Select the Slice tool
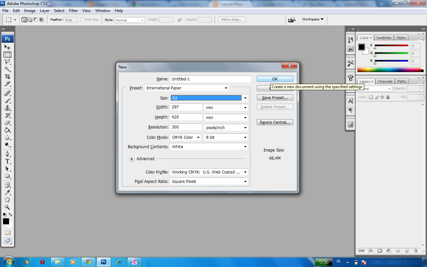The image size is (427, 267). tap(7, 84)
